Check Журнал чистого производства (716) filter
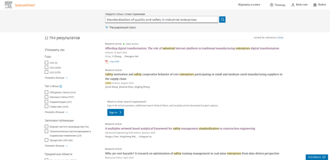The width and height of the screenshot is (330, 160). pyautogui.click(x=47, y=127)
